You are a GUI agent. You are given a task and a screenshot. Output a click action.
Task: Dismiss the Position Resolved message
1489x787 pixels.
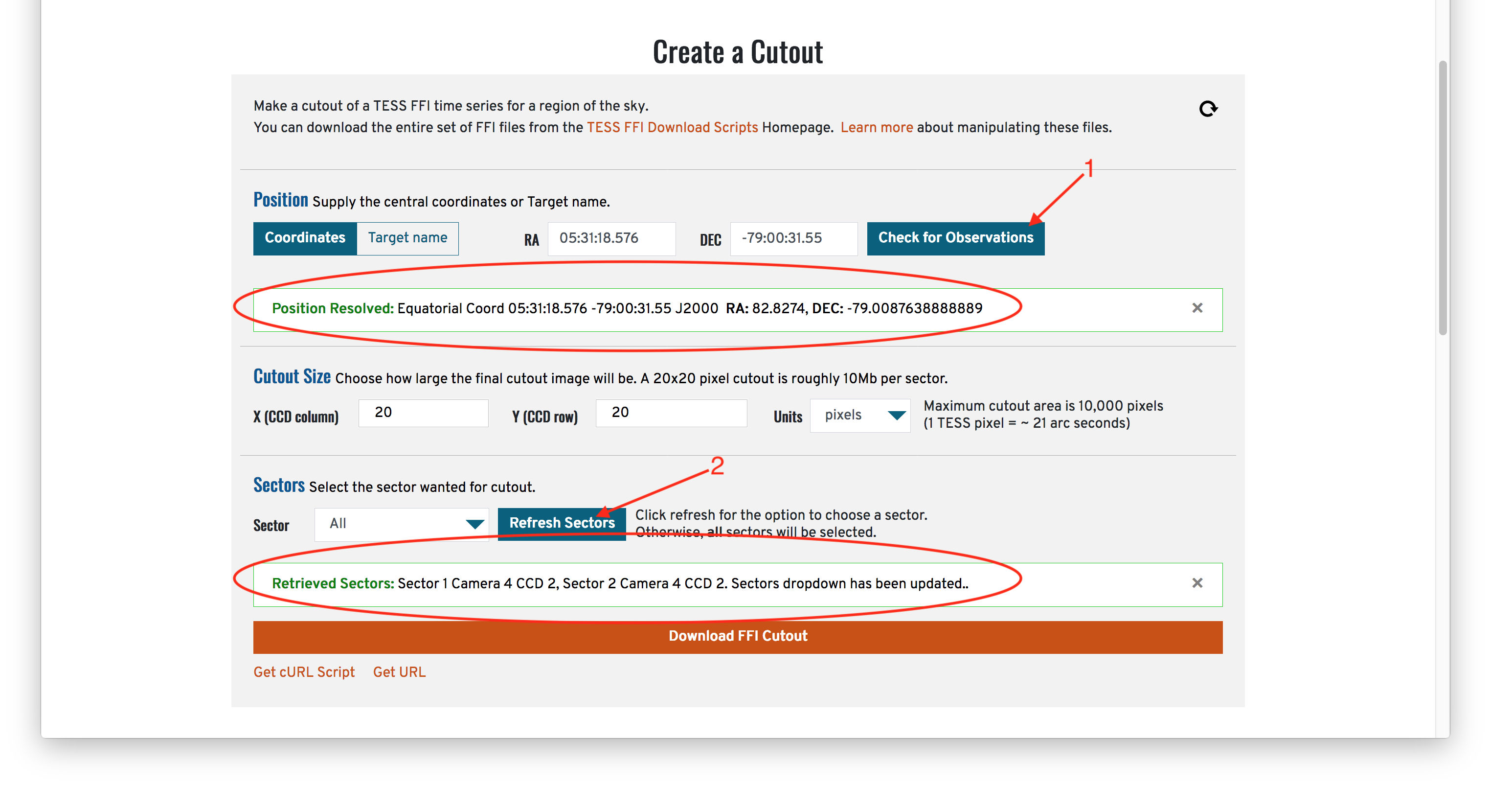(1197, 308)
